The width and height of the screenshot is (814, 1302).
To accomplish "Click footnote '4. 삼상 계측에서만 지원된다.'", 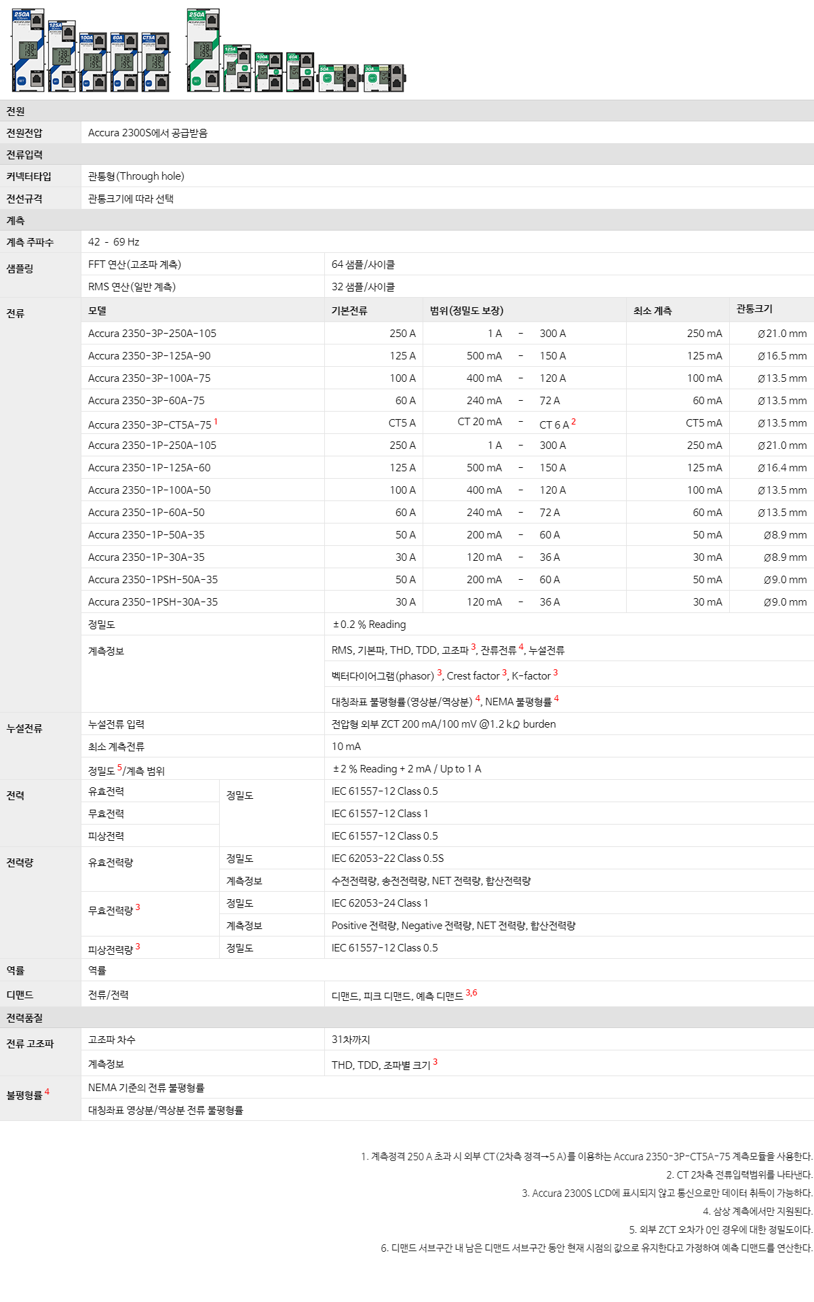I will coord(758,1211).
